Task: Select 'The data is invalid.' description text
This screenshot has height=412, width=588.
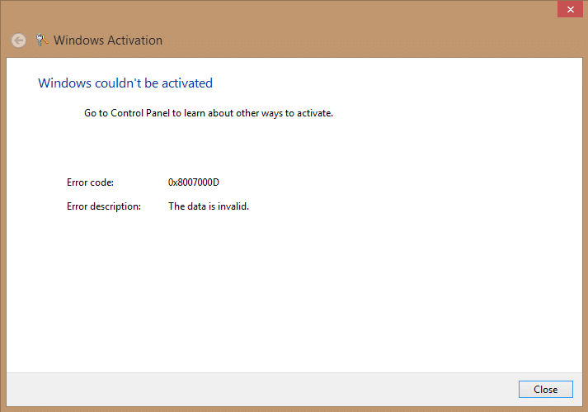Action: click(209, 206)
